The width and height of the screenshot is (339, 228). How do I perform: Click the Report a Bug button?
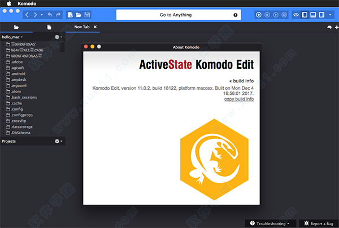pos(319,223)
